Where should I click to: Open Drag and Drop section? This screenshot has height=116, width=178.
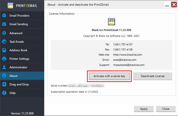point(22,84)
